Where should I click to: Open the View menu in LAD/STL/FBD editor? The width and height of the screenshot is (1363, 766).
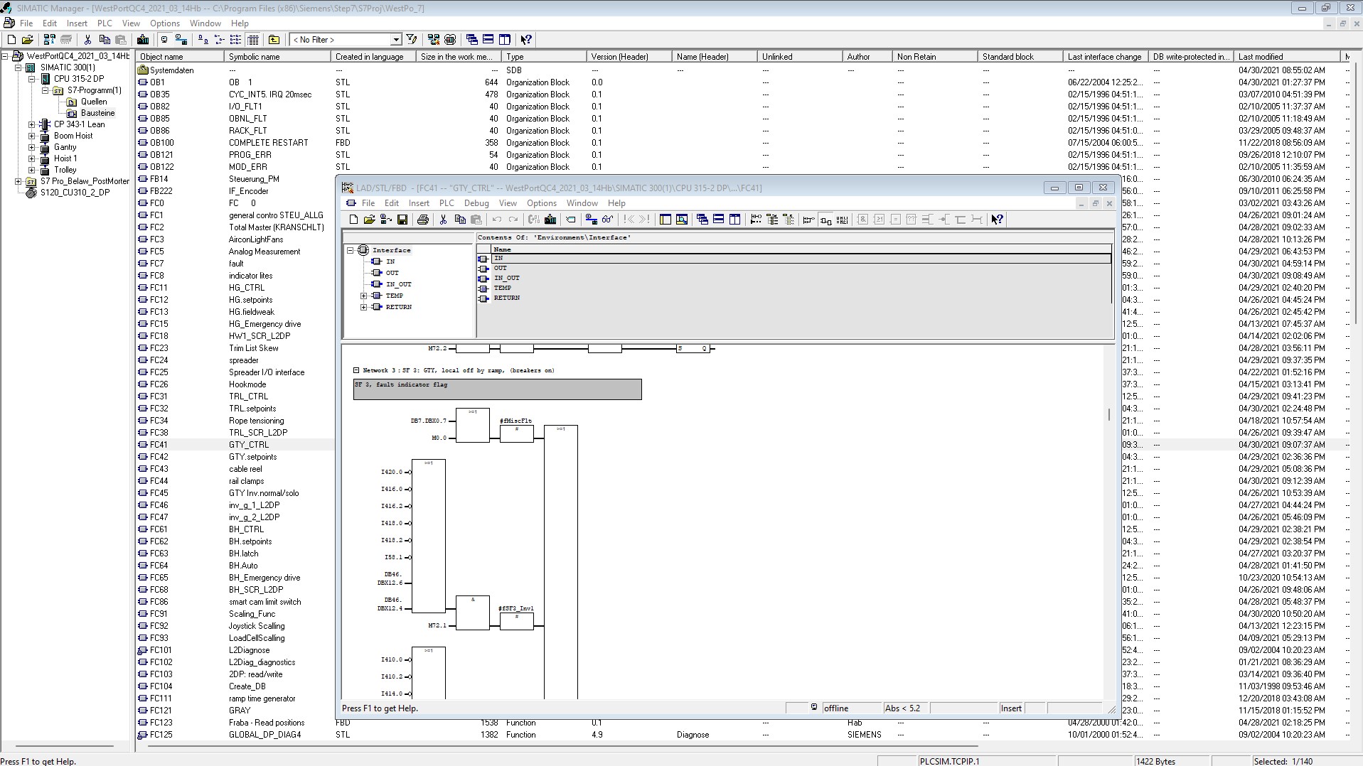(508, 203)
